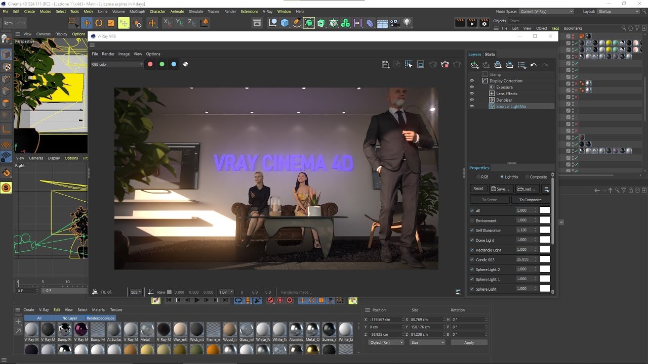Click the stop render teapot icon
The height and width of the screenshot is (364, 648).
445,64
